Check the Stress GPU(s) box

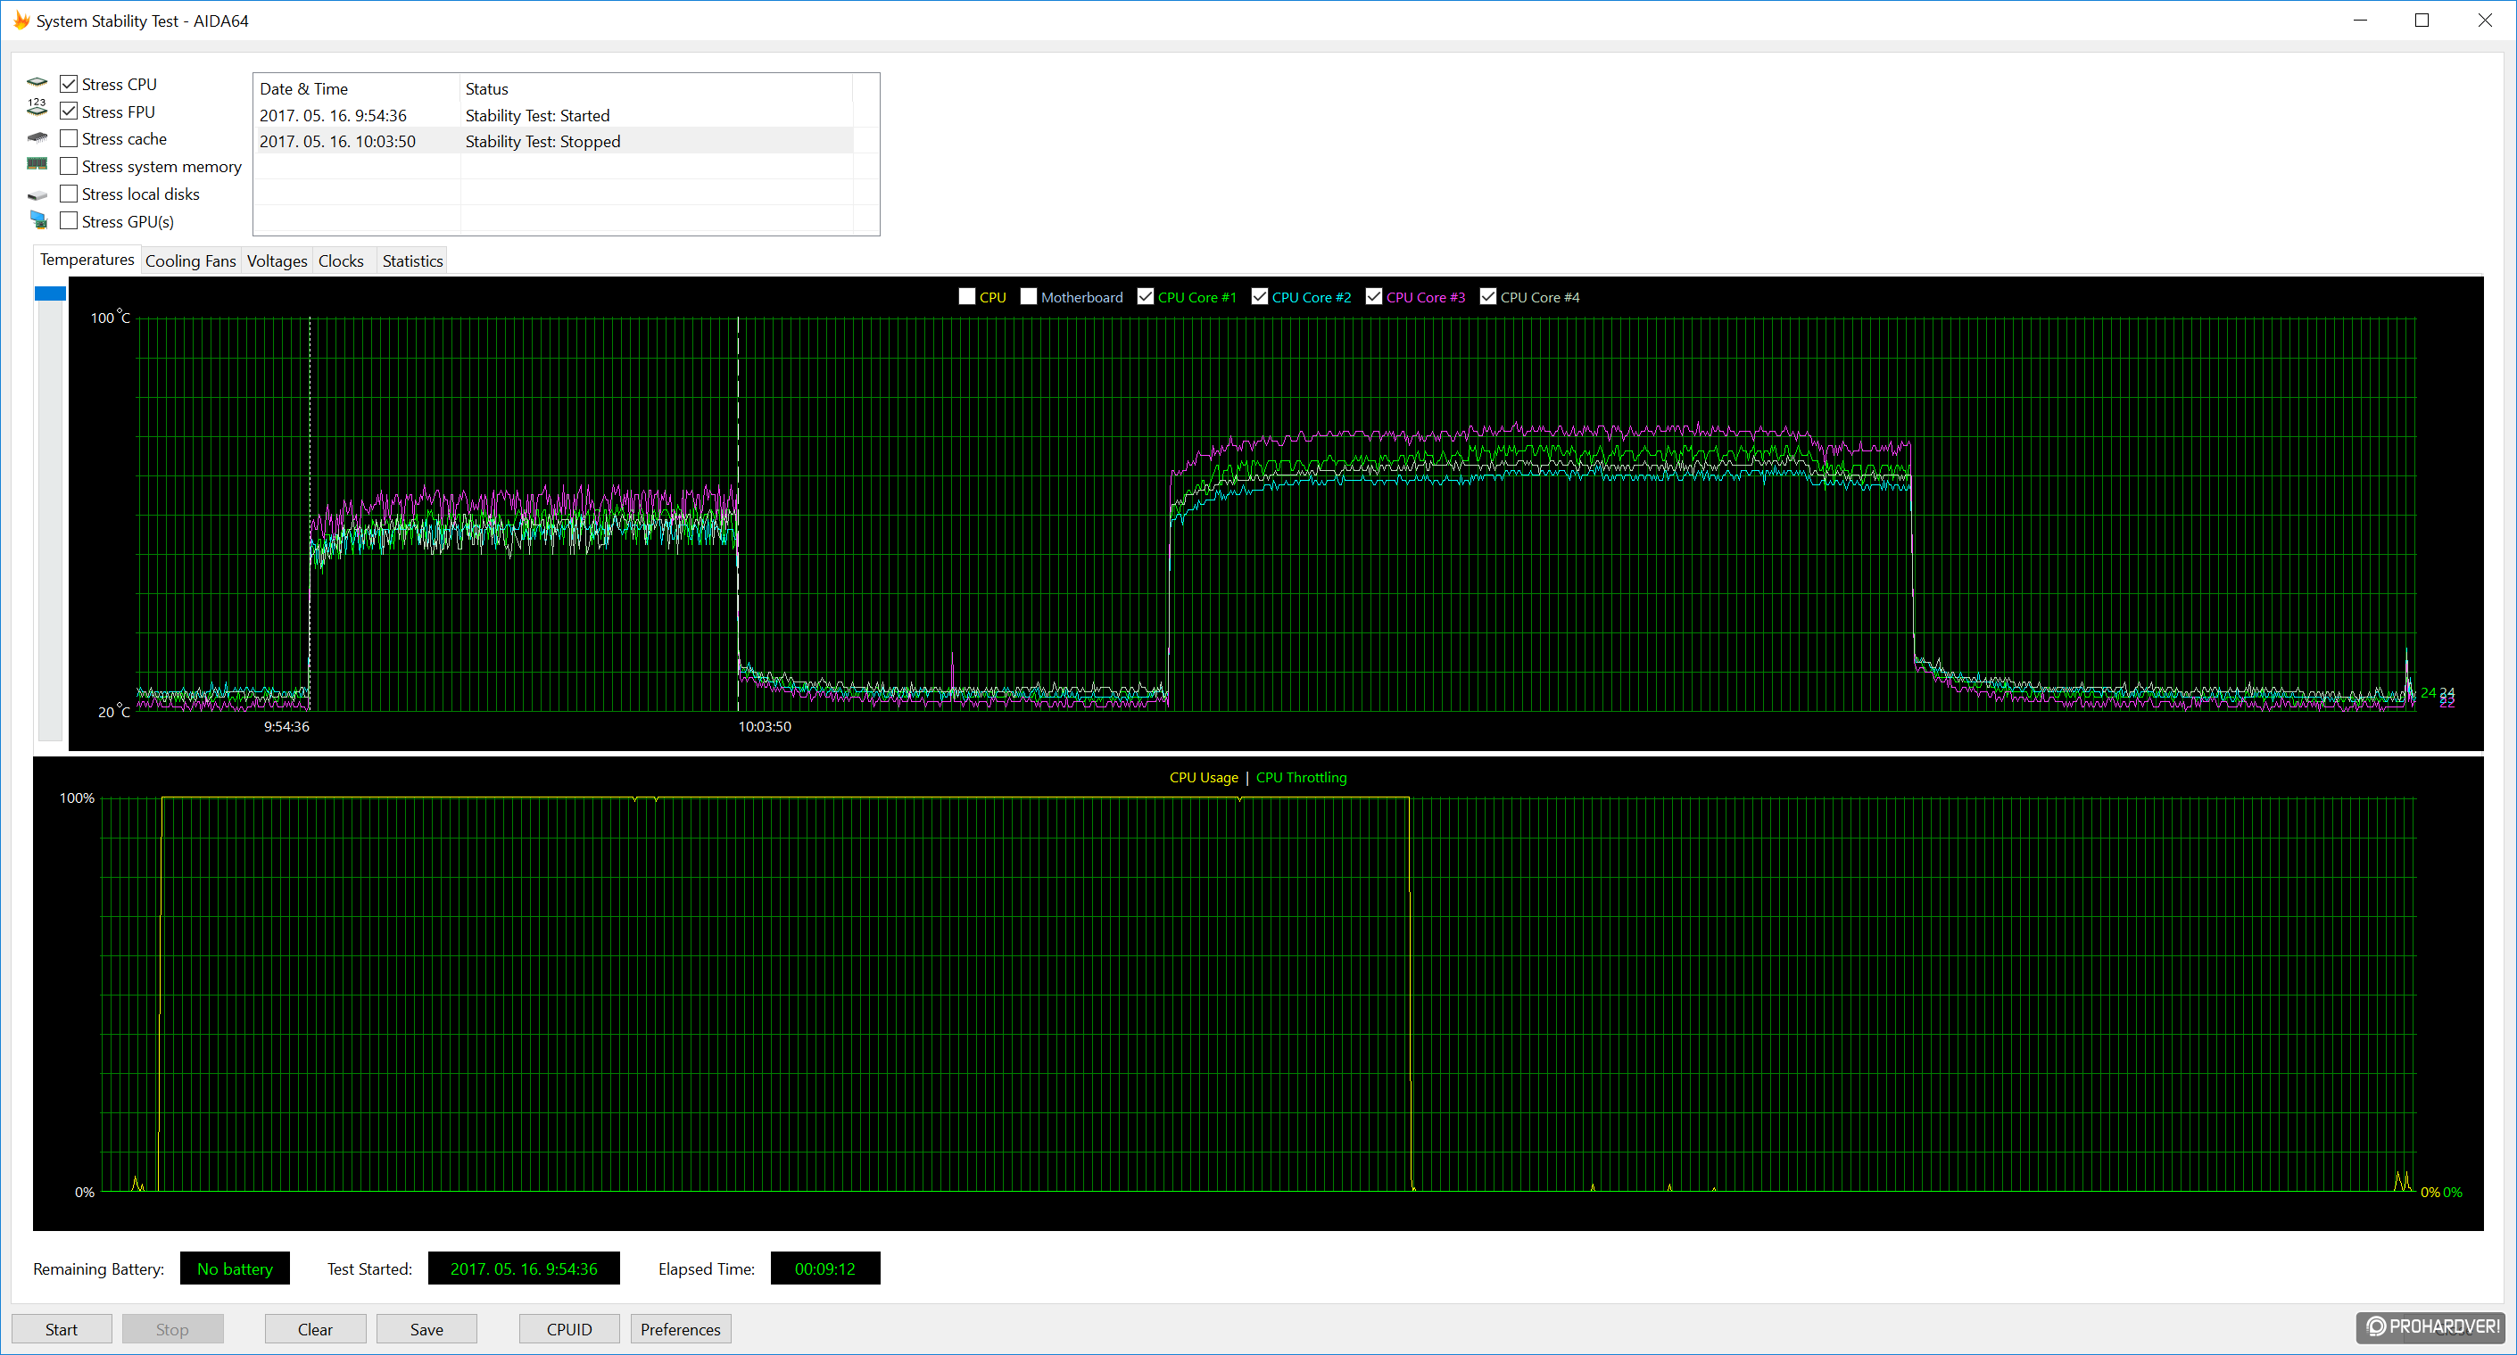coord(69,221)
